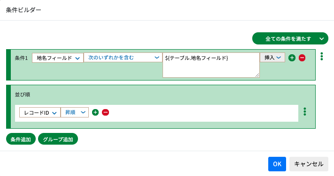Image resolution: width=334 pixels, height=176 pixels.
Task: Click chevron on 全ての条件を満たす button
Action: [322, 39]
